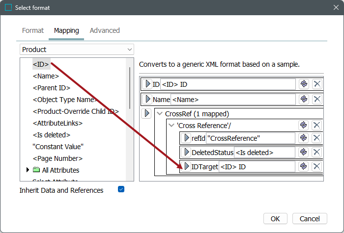Viewport: 344px width, 233px height.
Task: Open the Advanced tab
Action: [x=105, y=30]
